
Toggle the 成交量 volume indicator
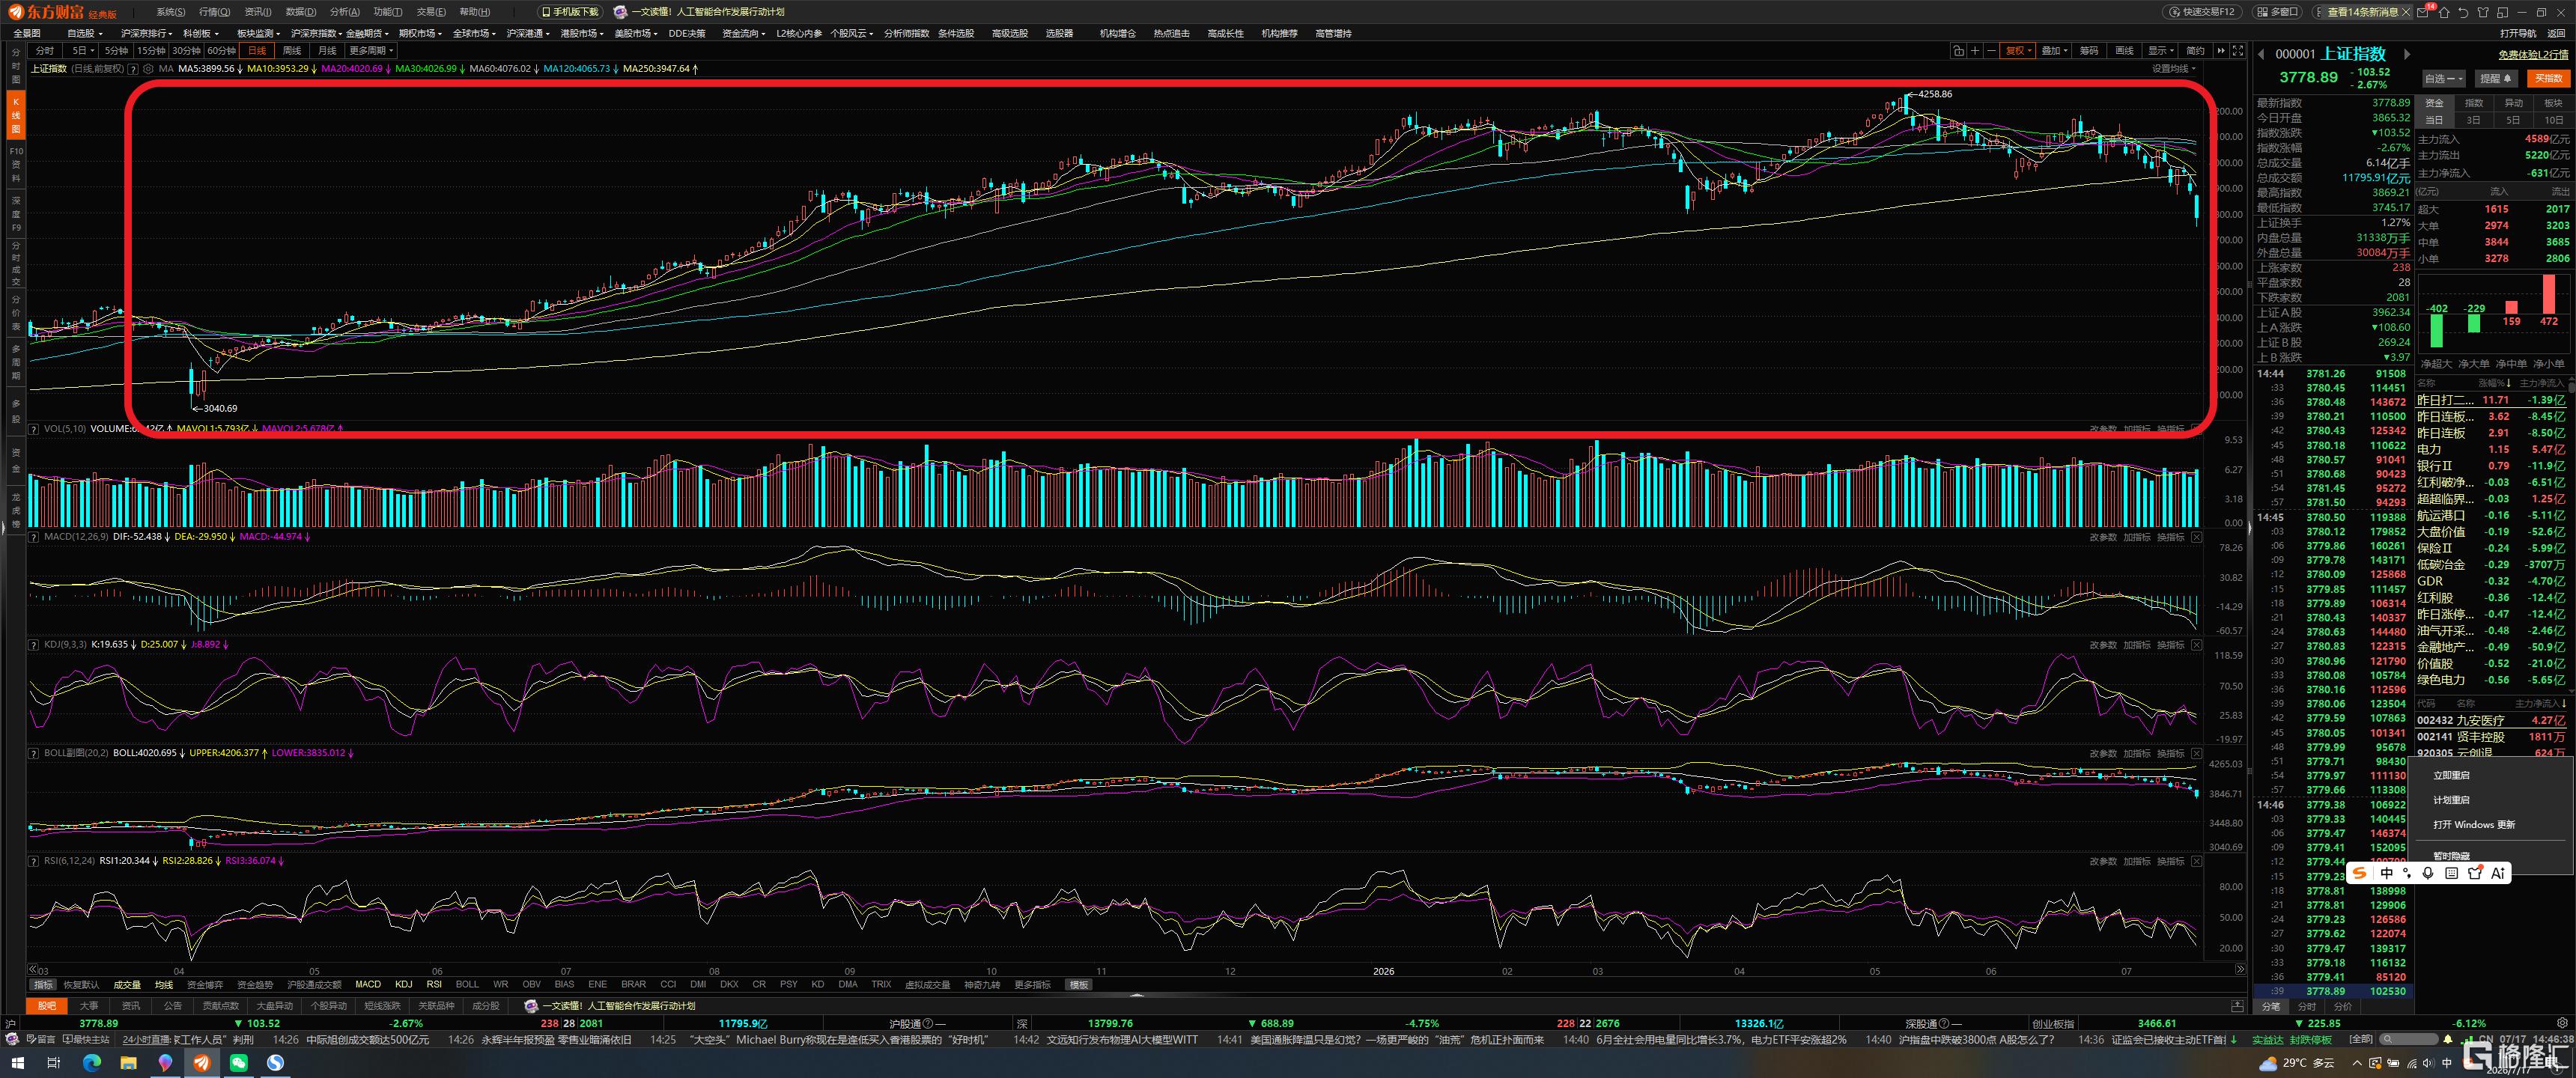click(x=127, y=985)
